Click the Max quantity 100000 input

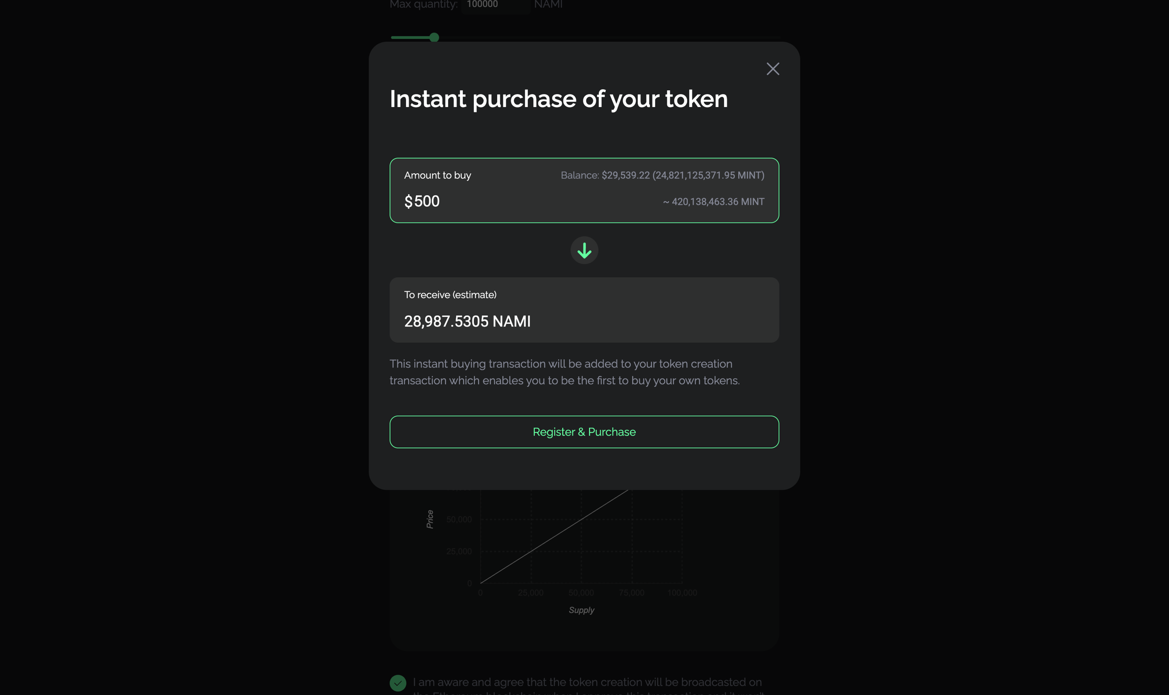(495, 5)
